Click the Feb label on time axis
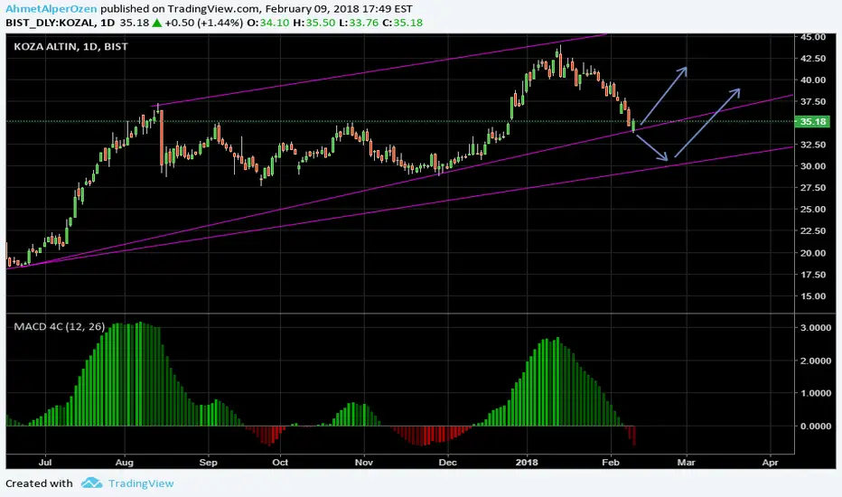Viewport: 842px width, 497px height. coord(611,462)
